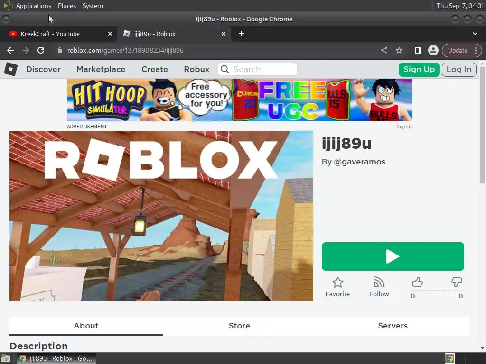Click the Chrome icon in the system tray
The image size is (486, 364).
tap(449, 358)
